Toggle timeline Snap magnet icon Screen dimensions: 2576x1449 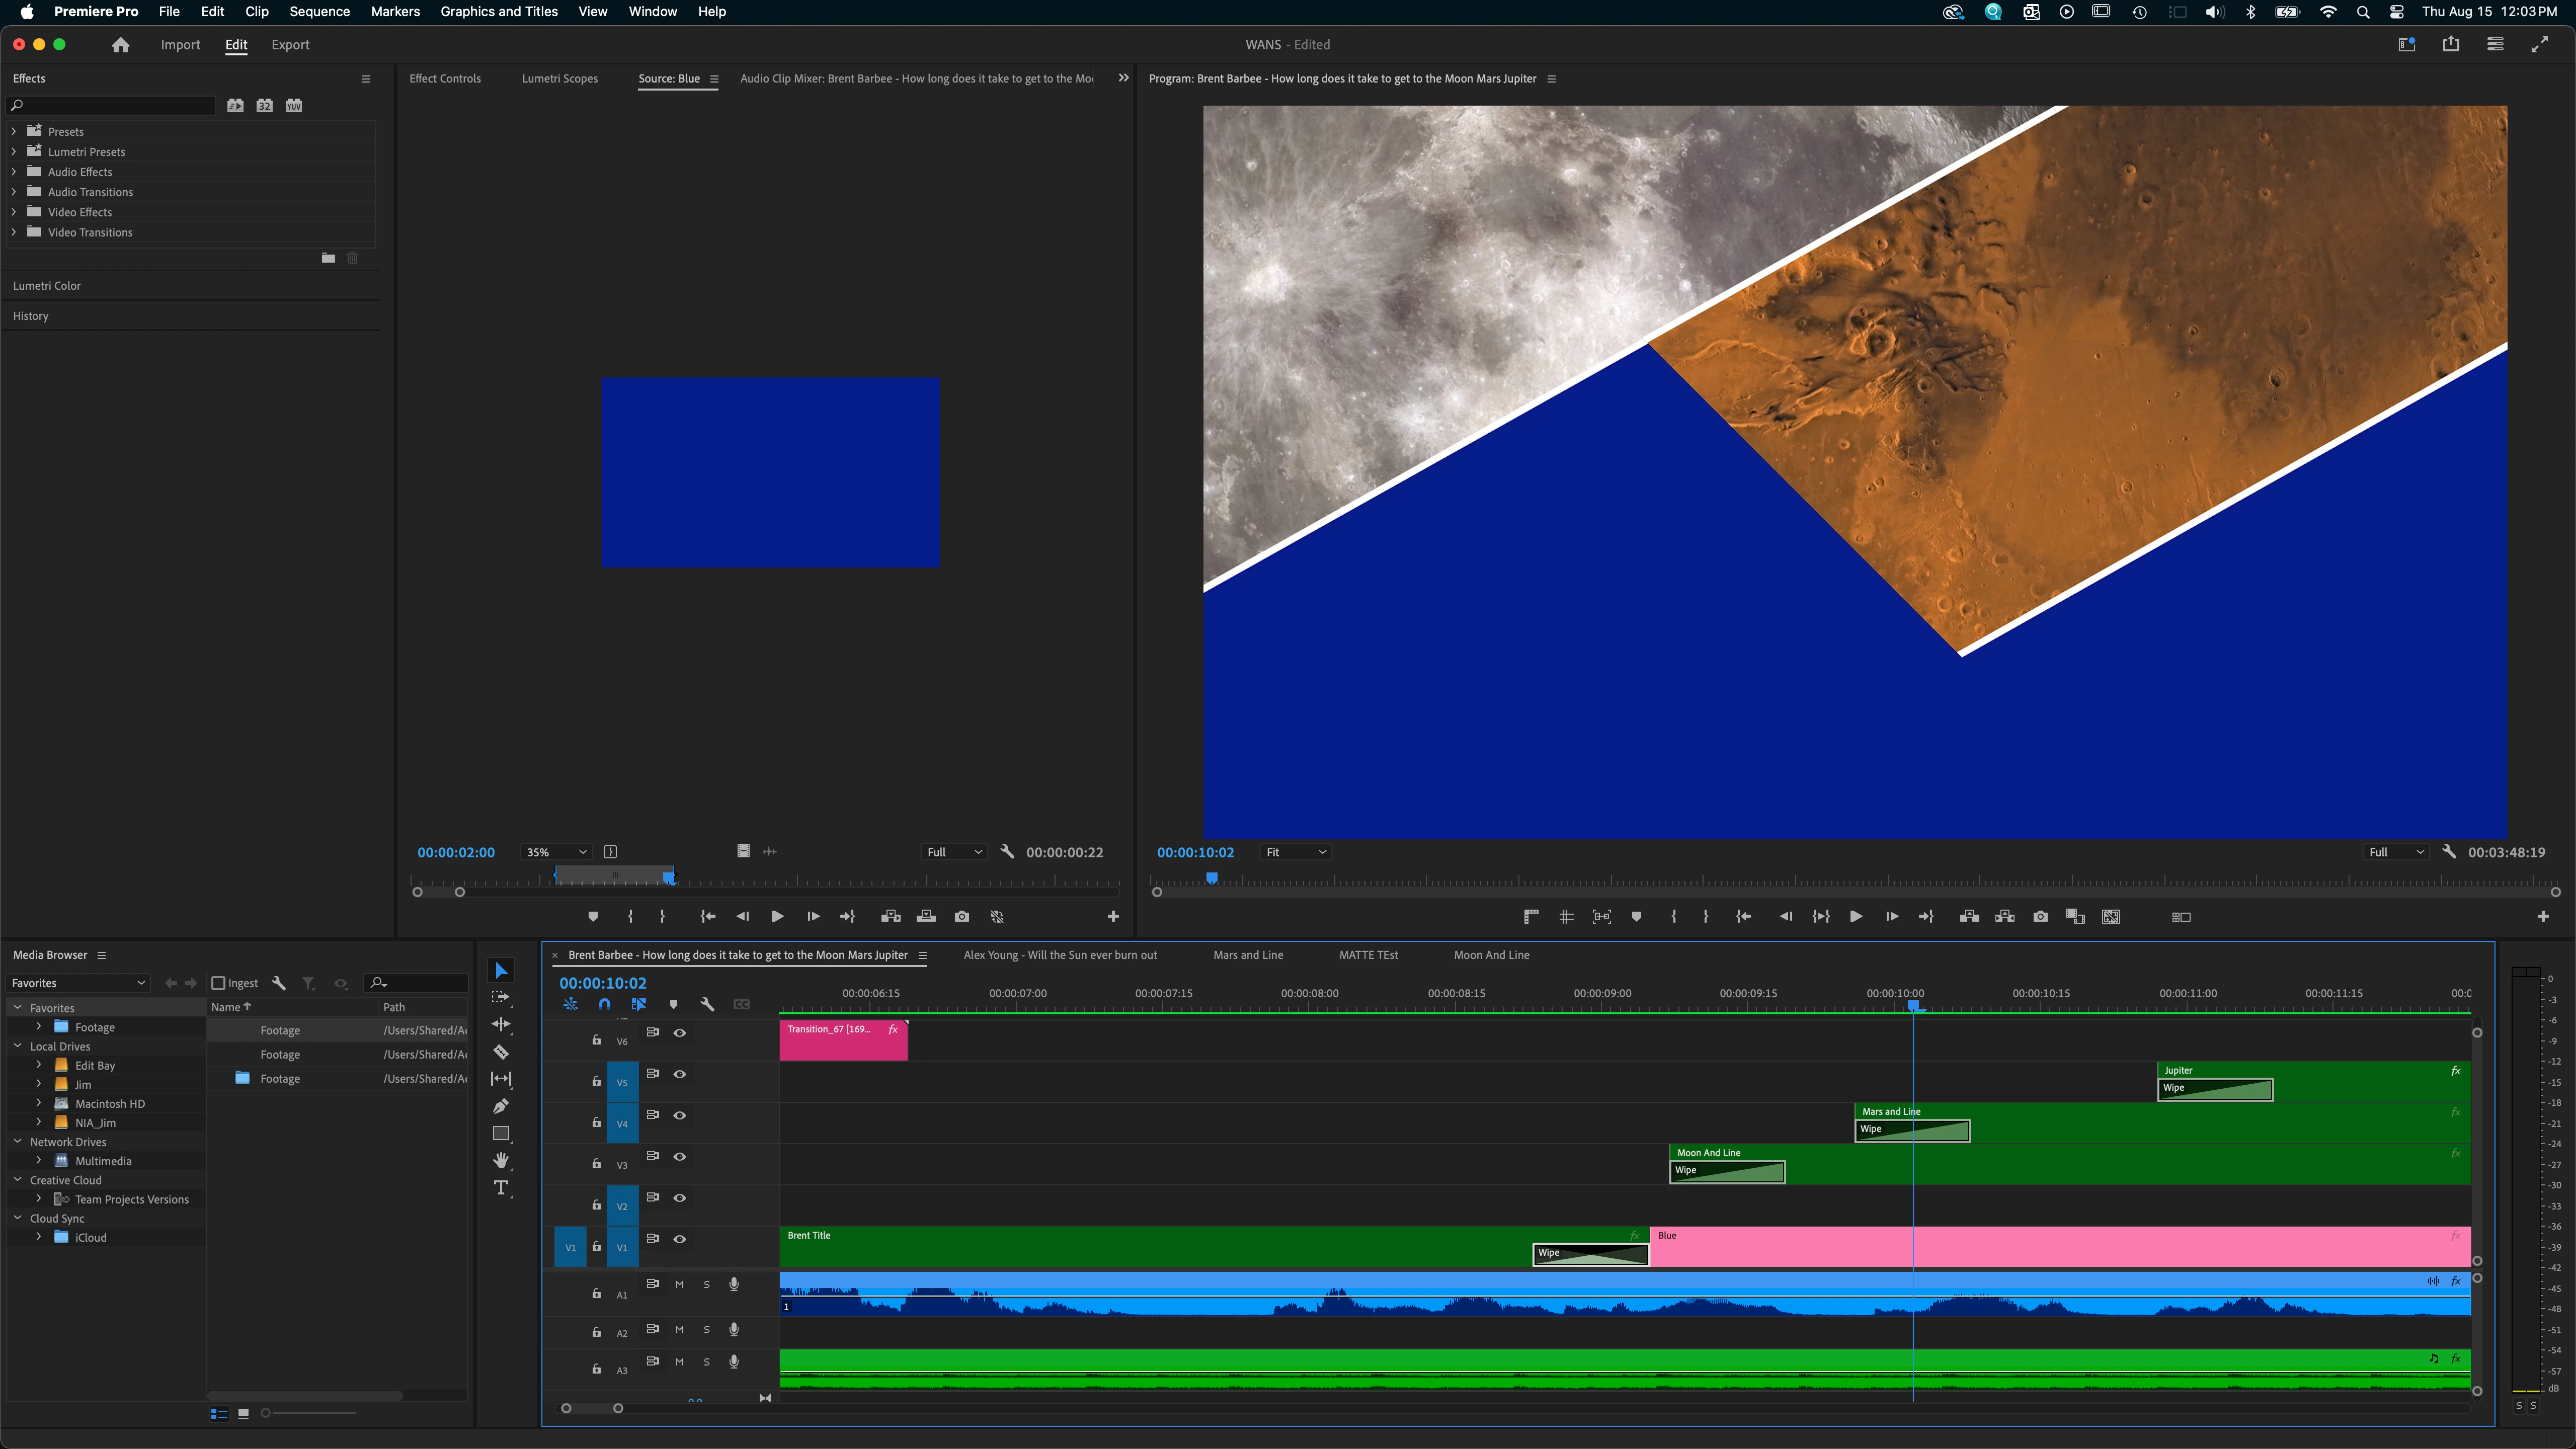pyautogui.click(x=604, y=1004)
